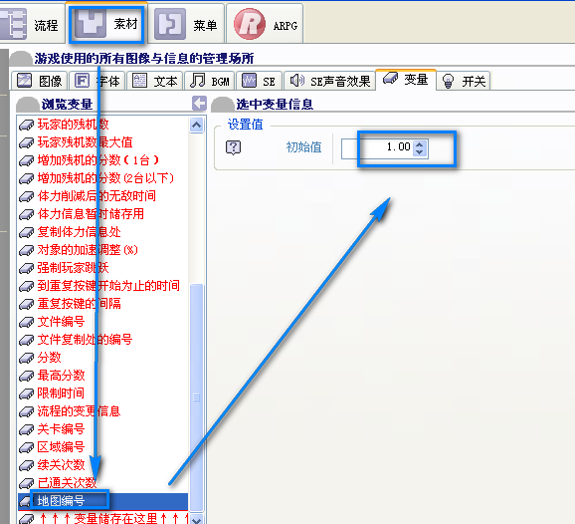Click the variable icon beside 文件编号
Viewport: 575px width, 524px height.
click(x=27, y=323)
